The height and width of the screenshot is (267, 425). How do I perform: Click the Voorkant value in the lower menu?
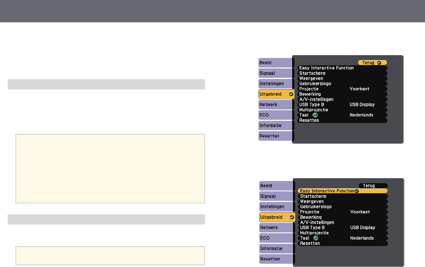coord(360,212)
